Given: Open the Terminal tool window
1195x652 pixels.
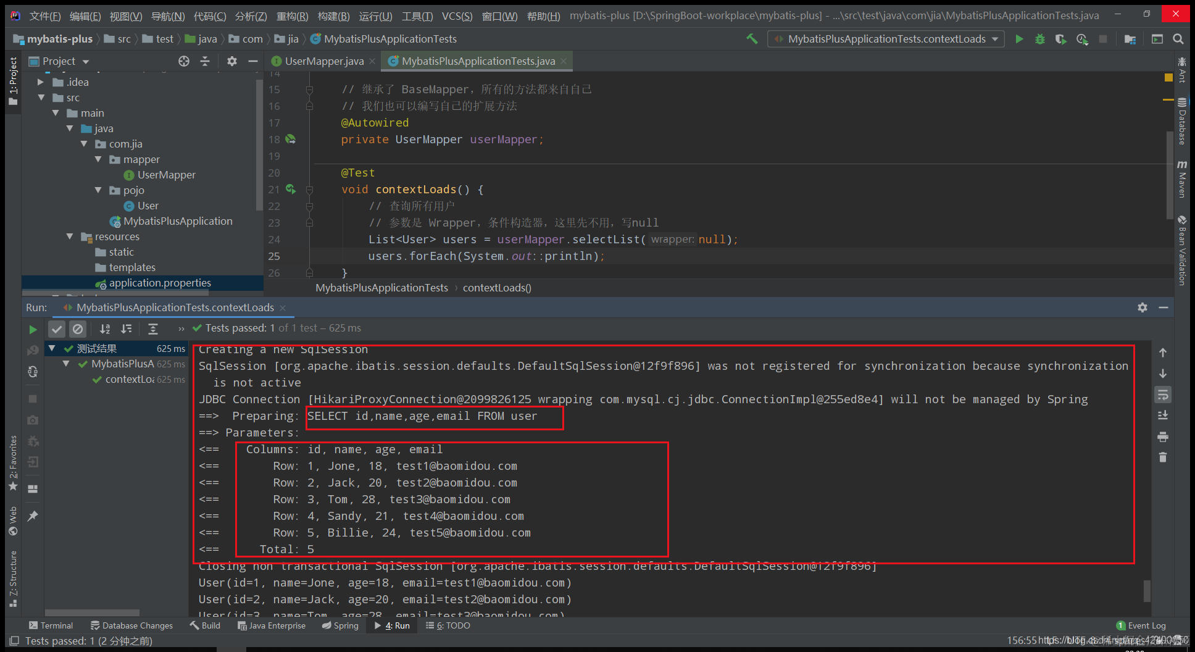Looking at the screenshot, I should tap(51, 625).
